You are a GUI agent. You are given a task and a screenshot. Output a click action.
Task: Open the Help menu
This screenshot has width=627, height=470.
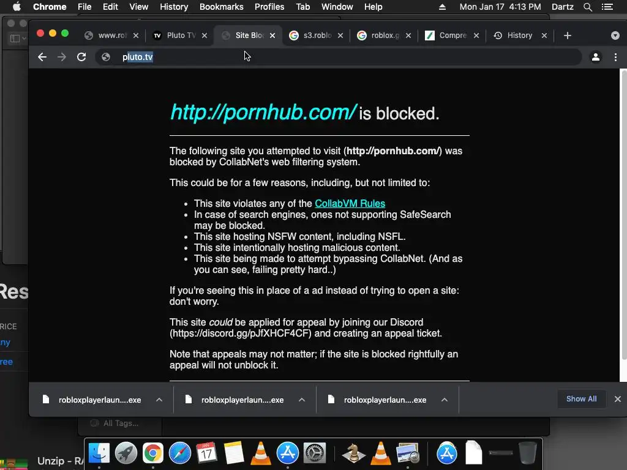373,7
